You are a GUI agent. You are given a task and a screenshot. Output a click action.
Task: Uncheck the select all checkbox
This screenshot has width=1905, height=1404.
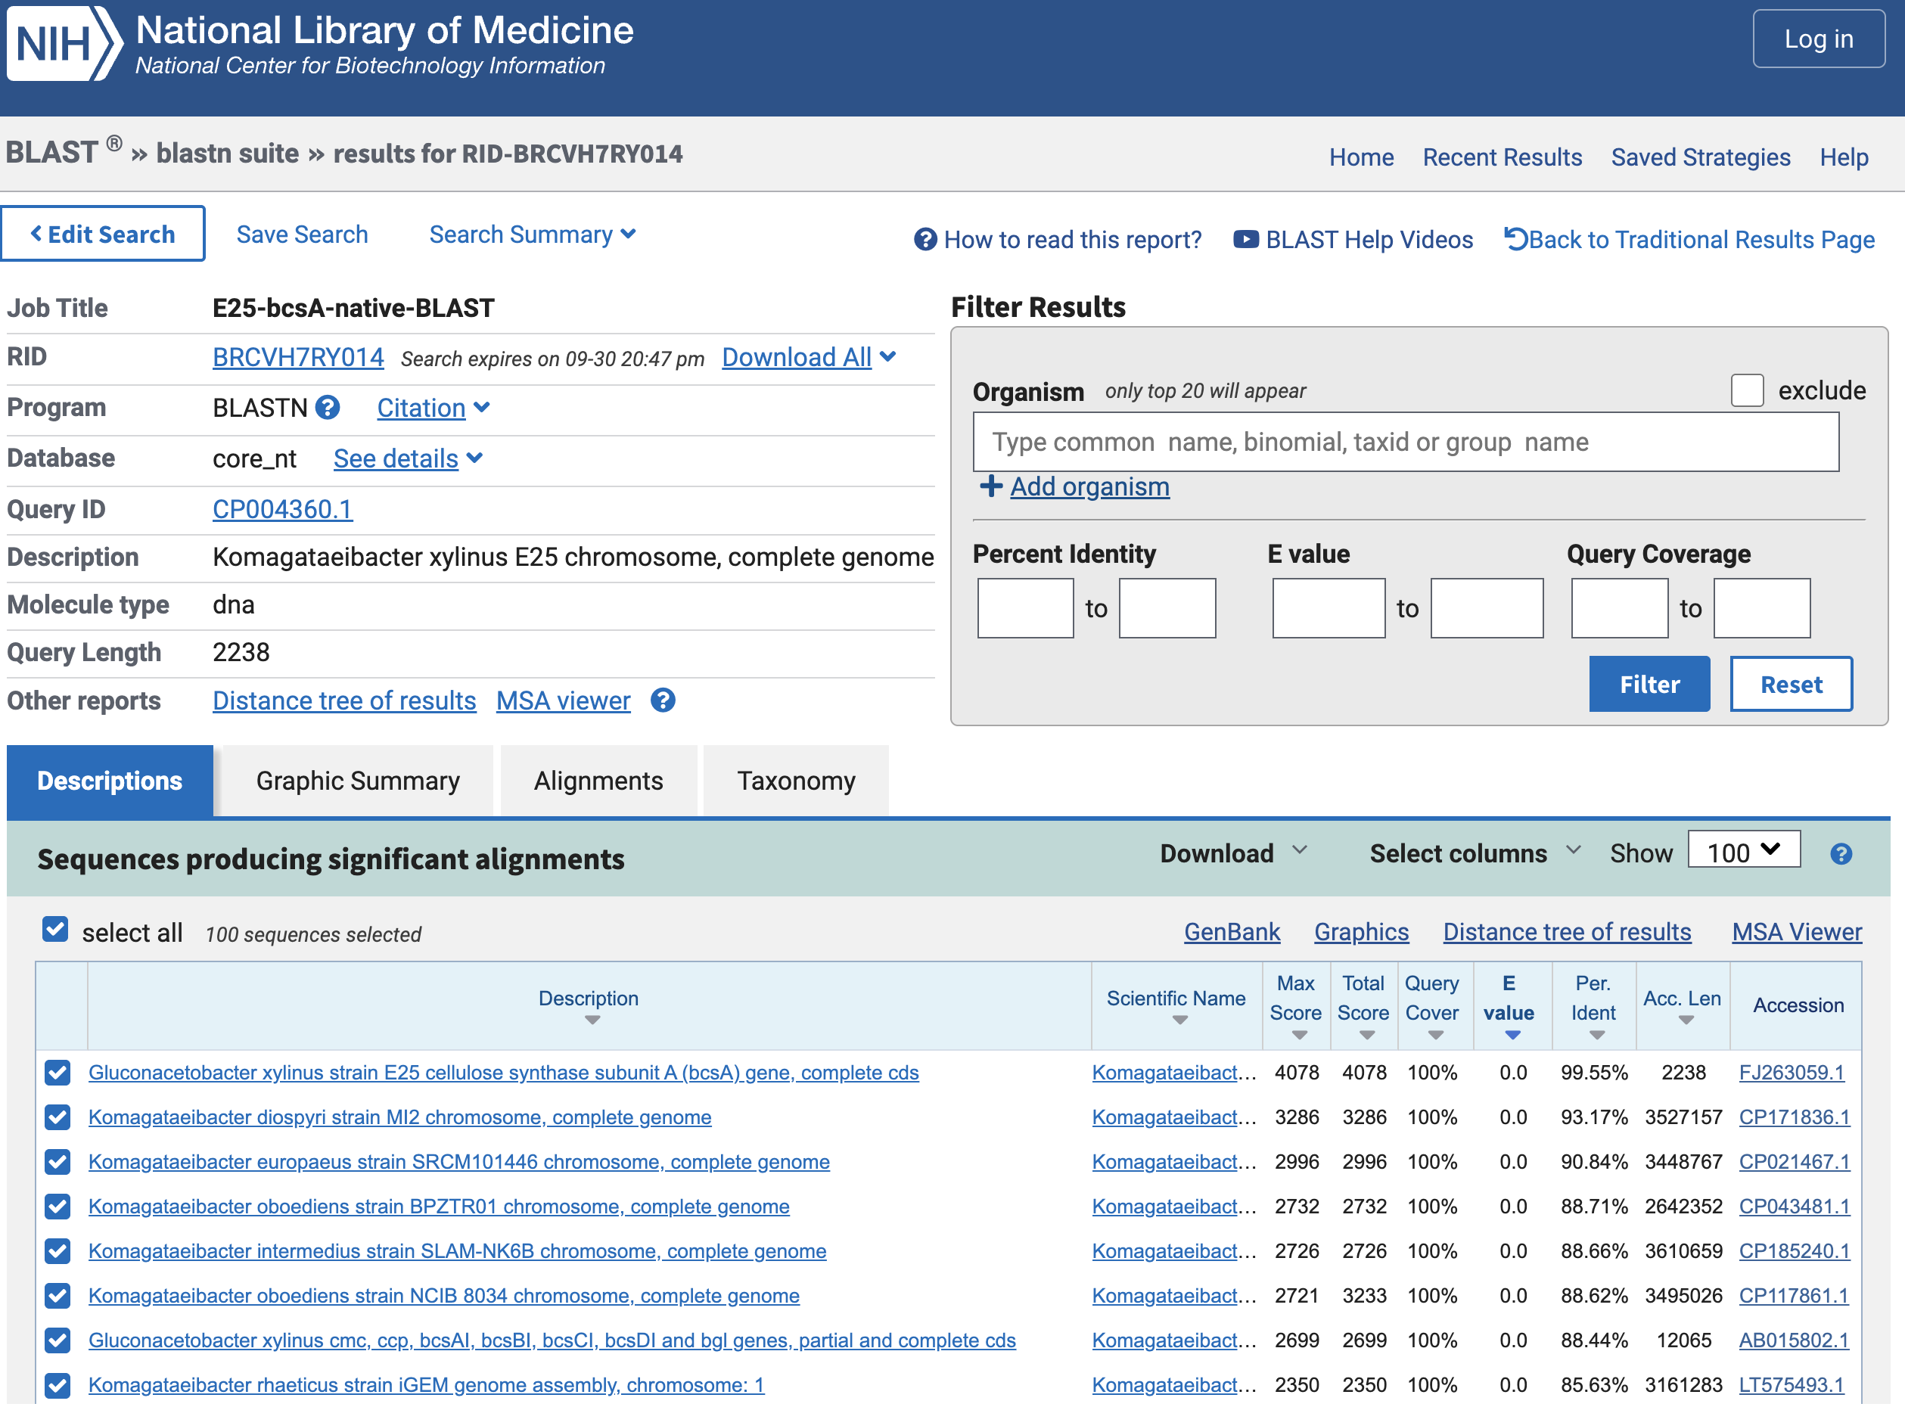click(x=55, y=930)
